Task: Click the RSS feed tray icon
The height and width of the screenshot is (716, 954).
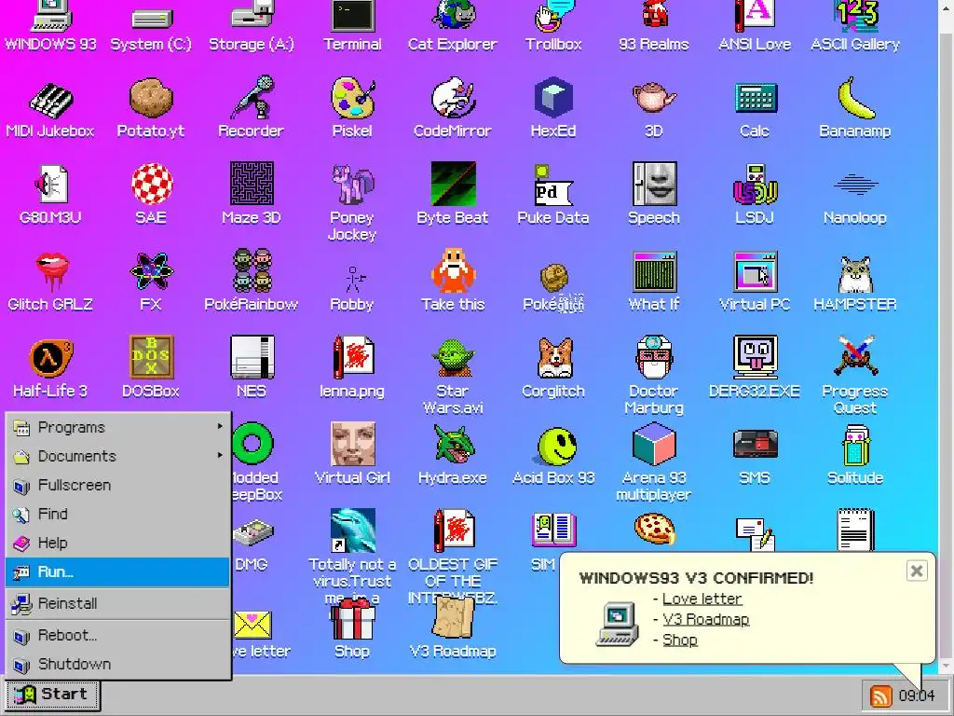Action: [880, 695]
